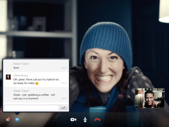
Task: End the call with red hang-up button
Action: pyautogui.click(x=98, y=120)
